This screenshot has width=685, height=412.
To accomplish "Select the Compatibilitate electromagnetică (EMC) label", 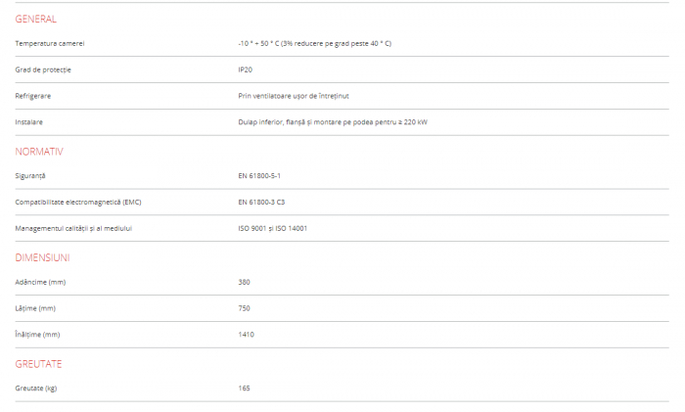I will (78, 202).
